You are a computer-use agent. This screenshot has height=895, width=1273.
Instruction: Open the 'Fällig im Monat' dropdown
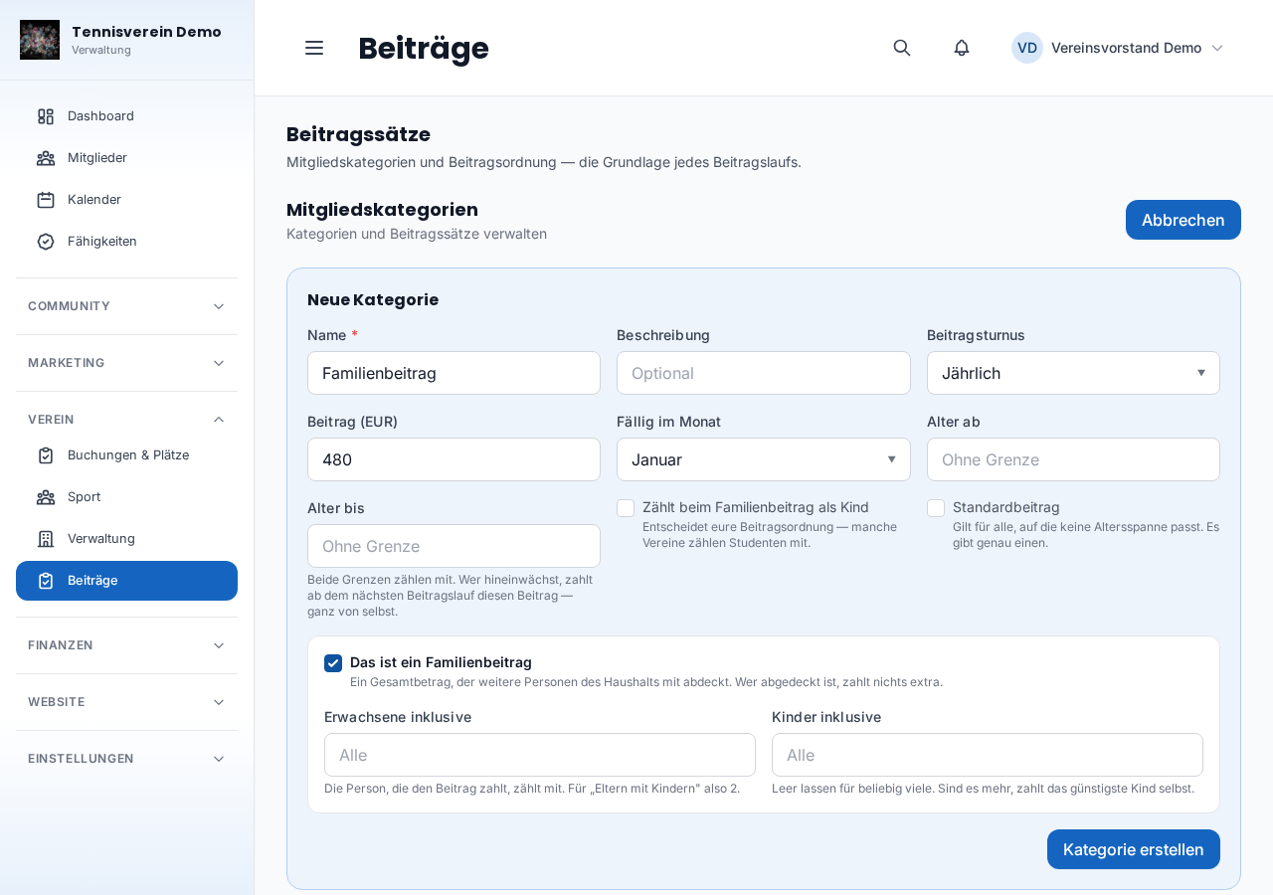click(x=764, y=459)
